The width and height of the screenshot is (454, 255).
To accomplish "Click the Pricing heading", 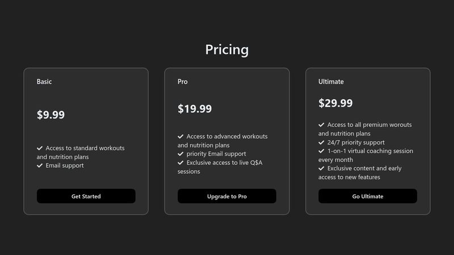I will click(x=226, y=50).
